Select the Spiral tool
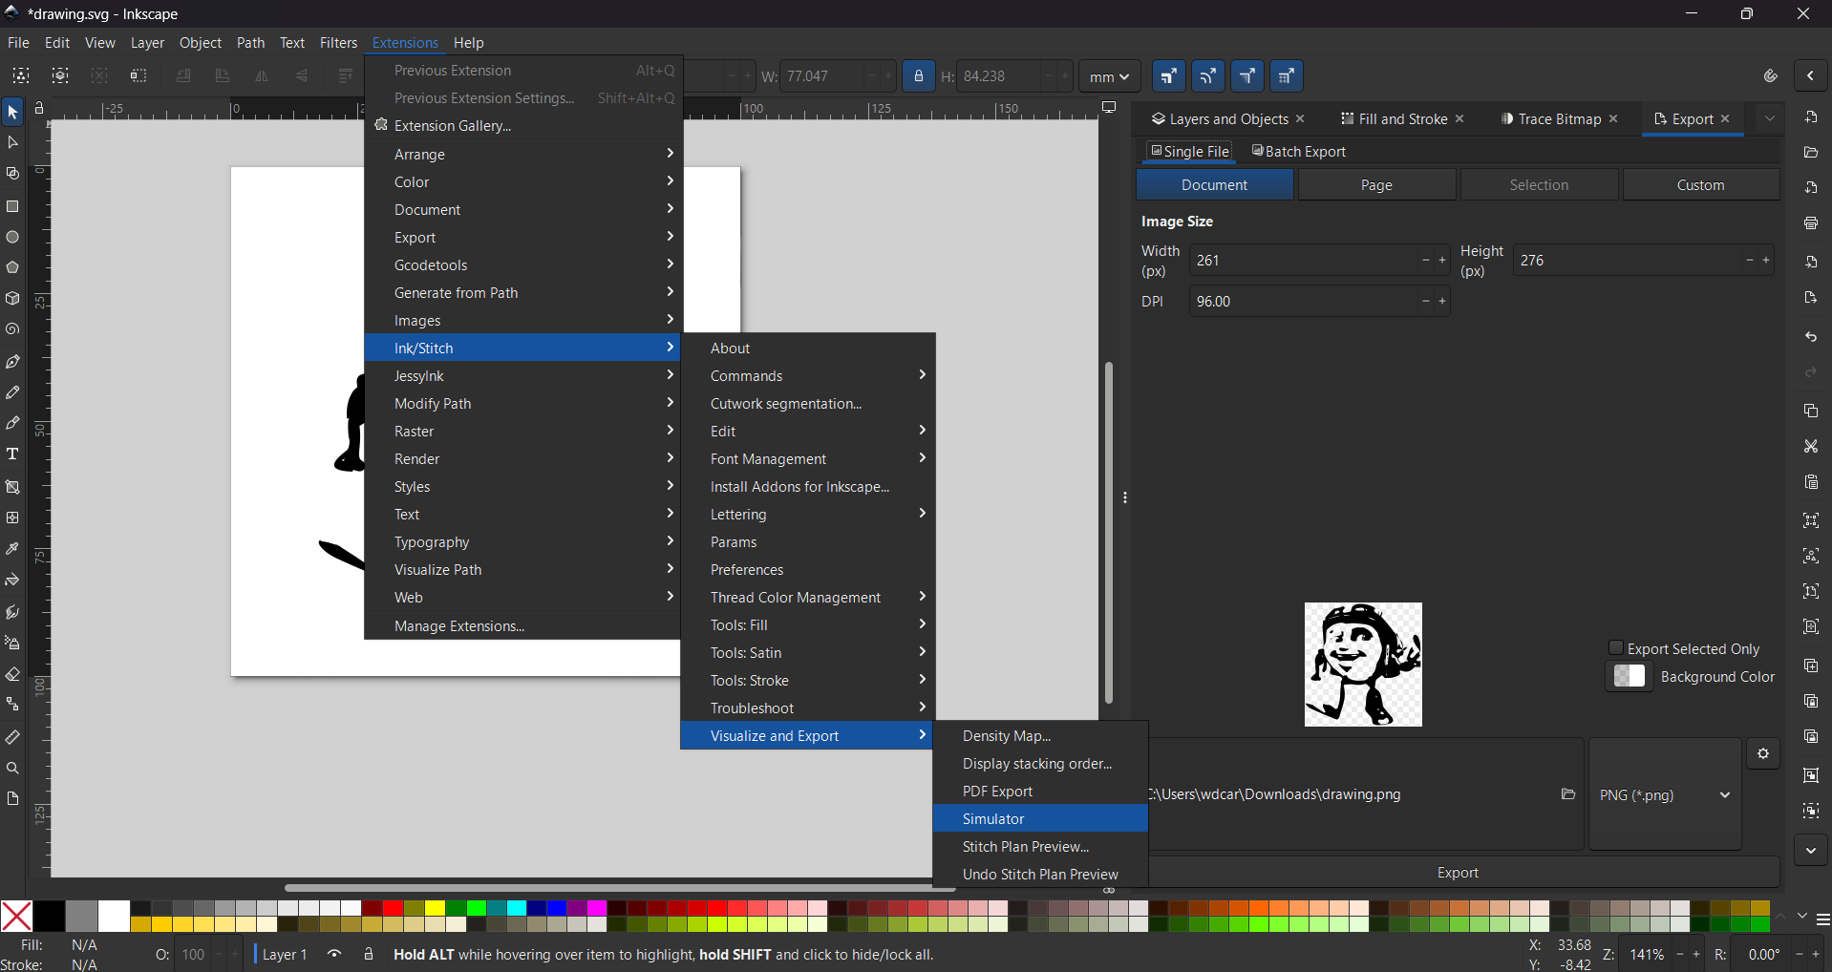The width and height of the screenshot is (1832, 972). click(x=12, y=329)
